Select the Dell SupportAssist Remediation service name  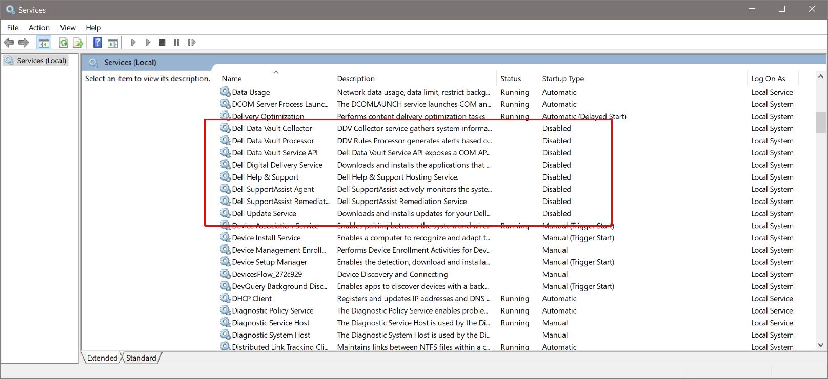tap(281, 202)
